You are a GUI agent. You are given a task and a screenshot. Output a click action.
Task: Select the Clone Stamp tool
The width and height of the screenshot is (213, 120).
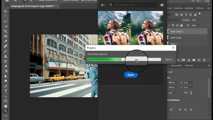(x=6, y=56)
